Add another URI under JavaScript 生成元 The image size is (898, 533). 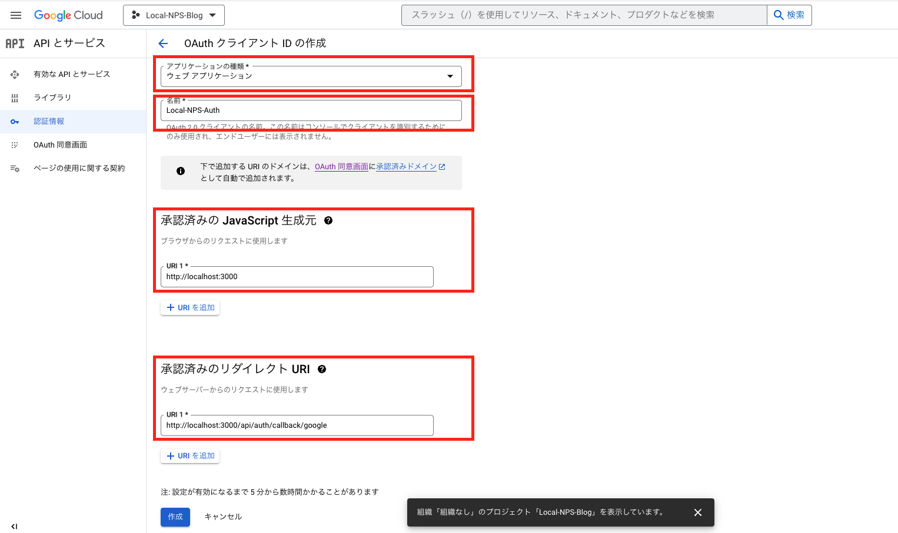(189, 307)
